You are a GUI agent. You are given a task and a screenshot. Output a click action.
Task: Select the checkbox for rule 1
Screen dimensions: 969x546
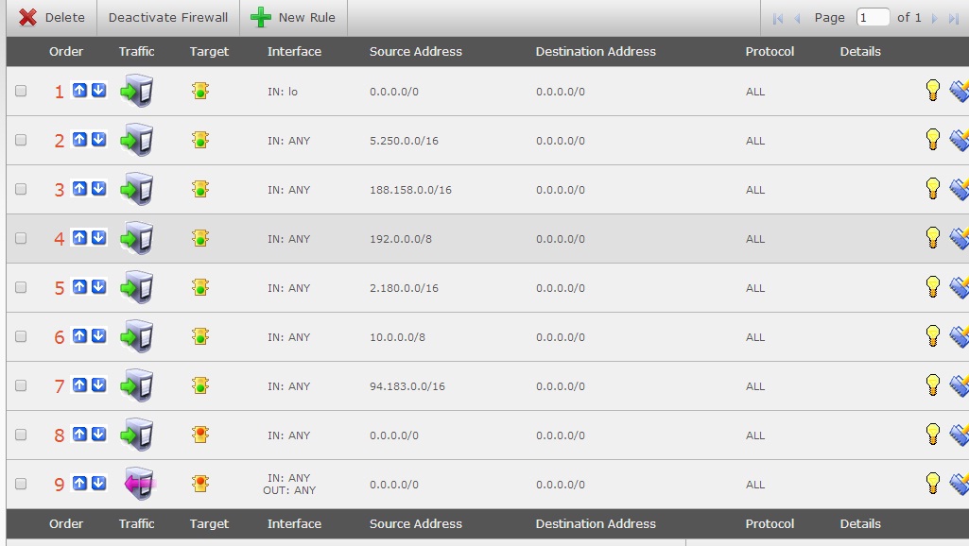pos(21,91)
